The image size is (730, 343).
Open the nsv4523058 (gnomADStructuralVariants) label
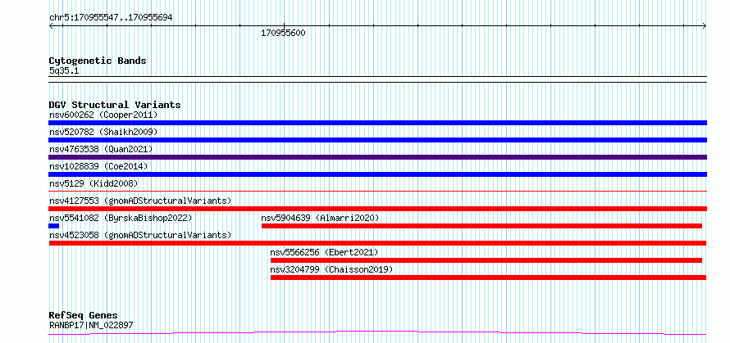pos(140,235)
